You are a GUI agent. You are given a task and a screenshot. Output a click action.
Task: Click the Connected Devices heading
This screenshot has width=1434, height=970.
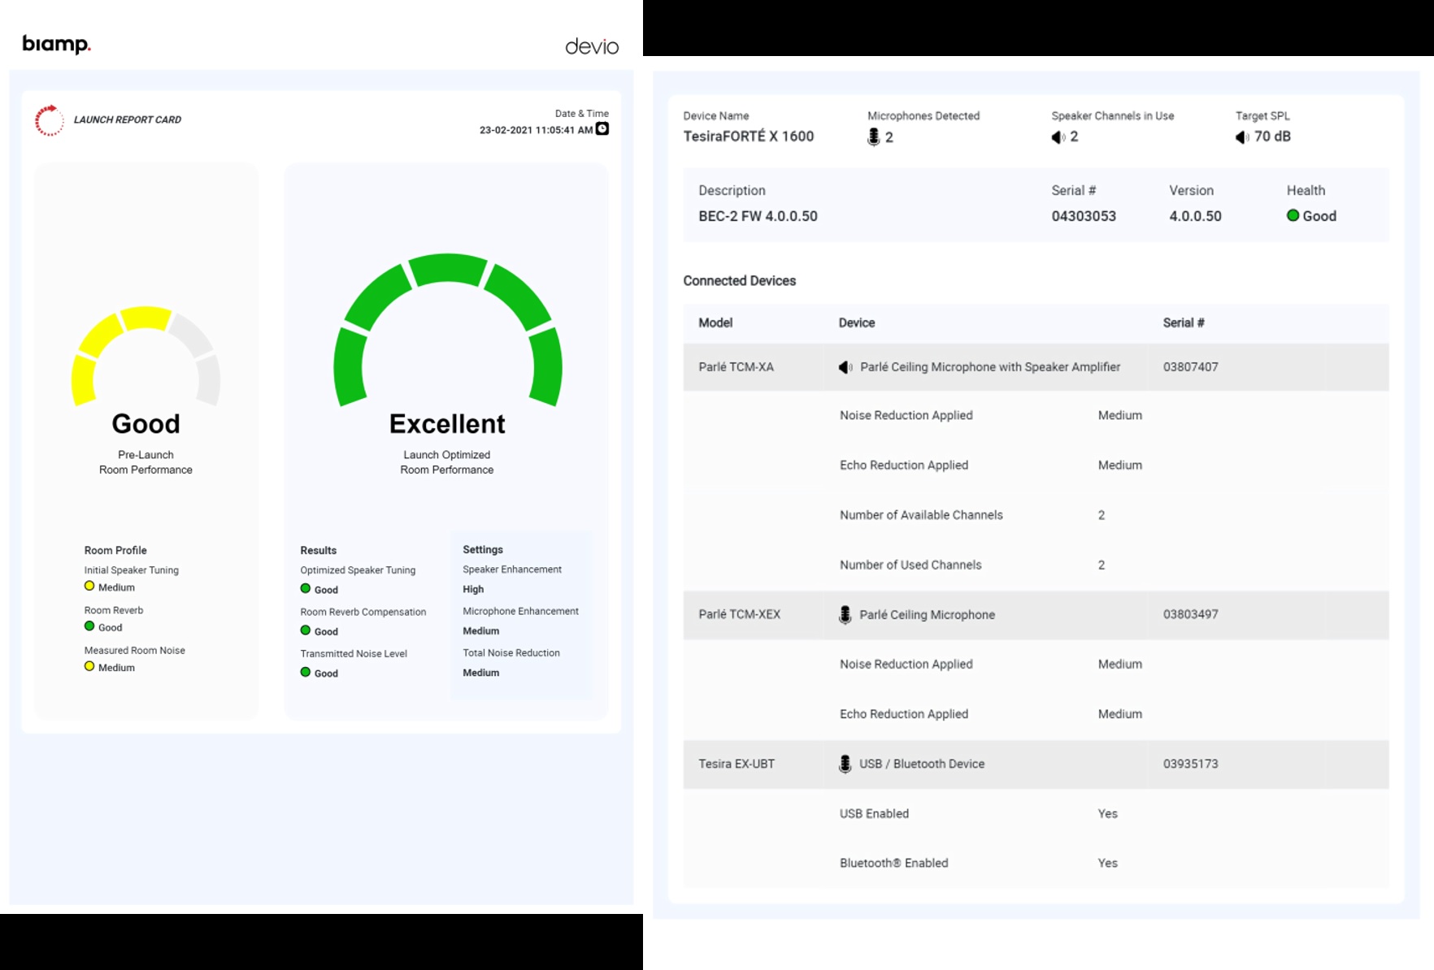(x=739, y=281)
